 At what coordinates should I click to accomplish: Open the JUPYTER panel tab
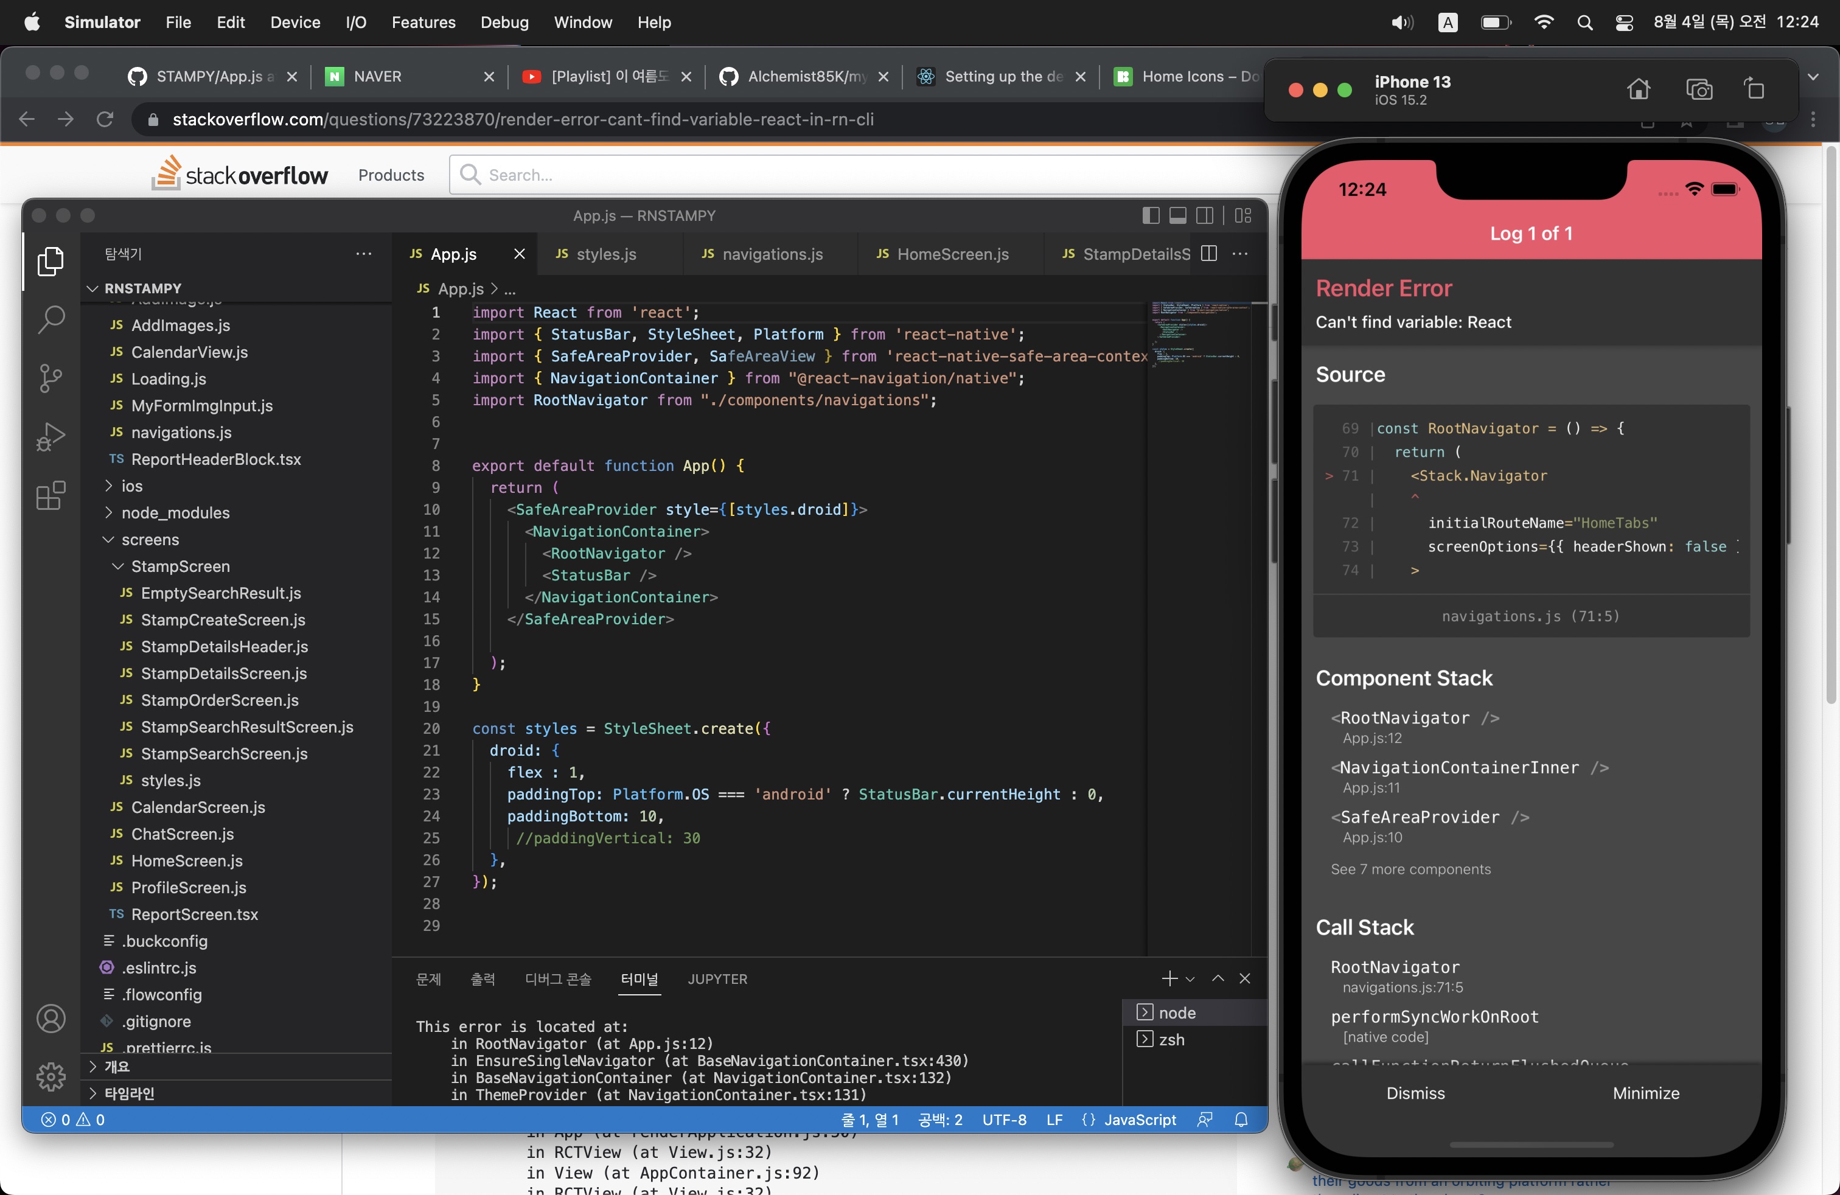point(717,980)
